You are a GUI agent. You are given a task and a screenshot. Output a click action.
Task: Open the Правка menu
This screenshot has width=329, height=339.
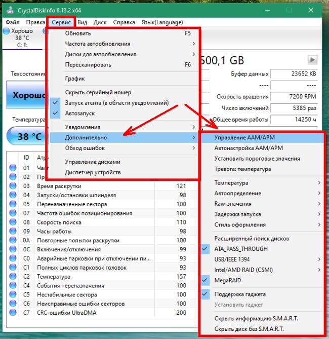(x=35, y=22)
